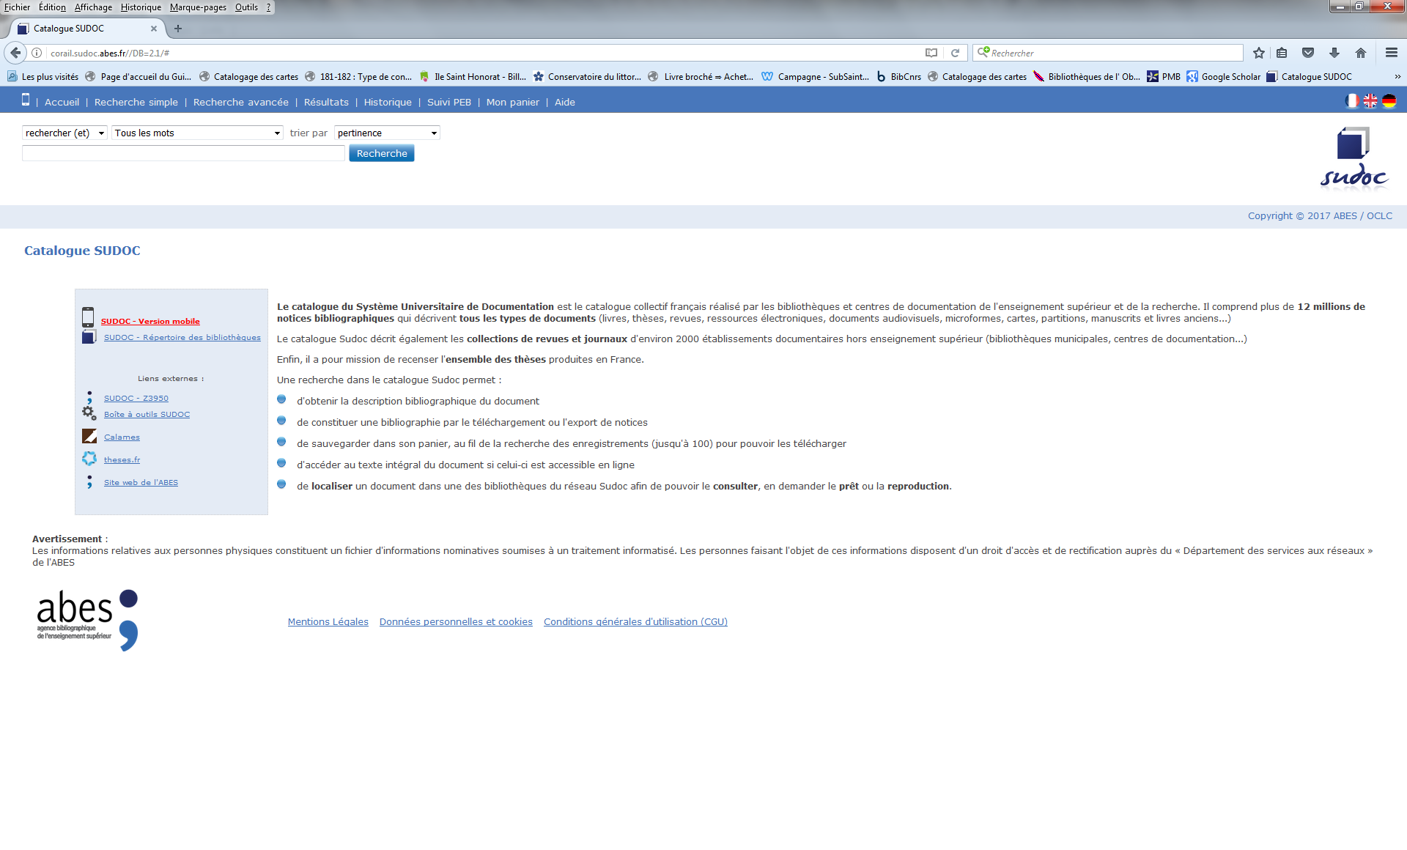Screen dimensions: 1407x850
Task: Open the 'Les plus visités' bookmark folder
Action: (43, 76)
